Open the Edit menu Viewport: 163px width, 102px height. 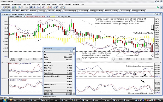(49, 4)
